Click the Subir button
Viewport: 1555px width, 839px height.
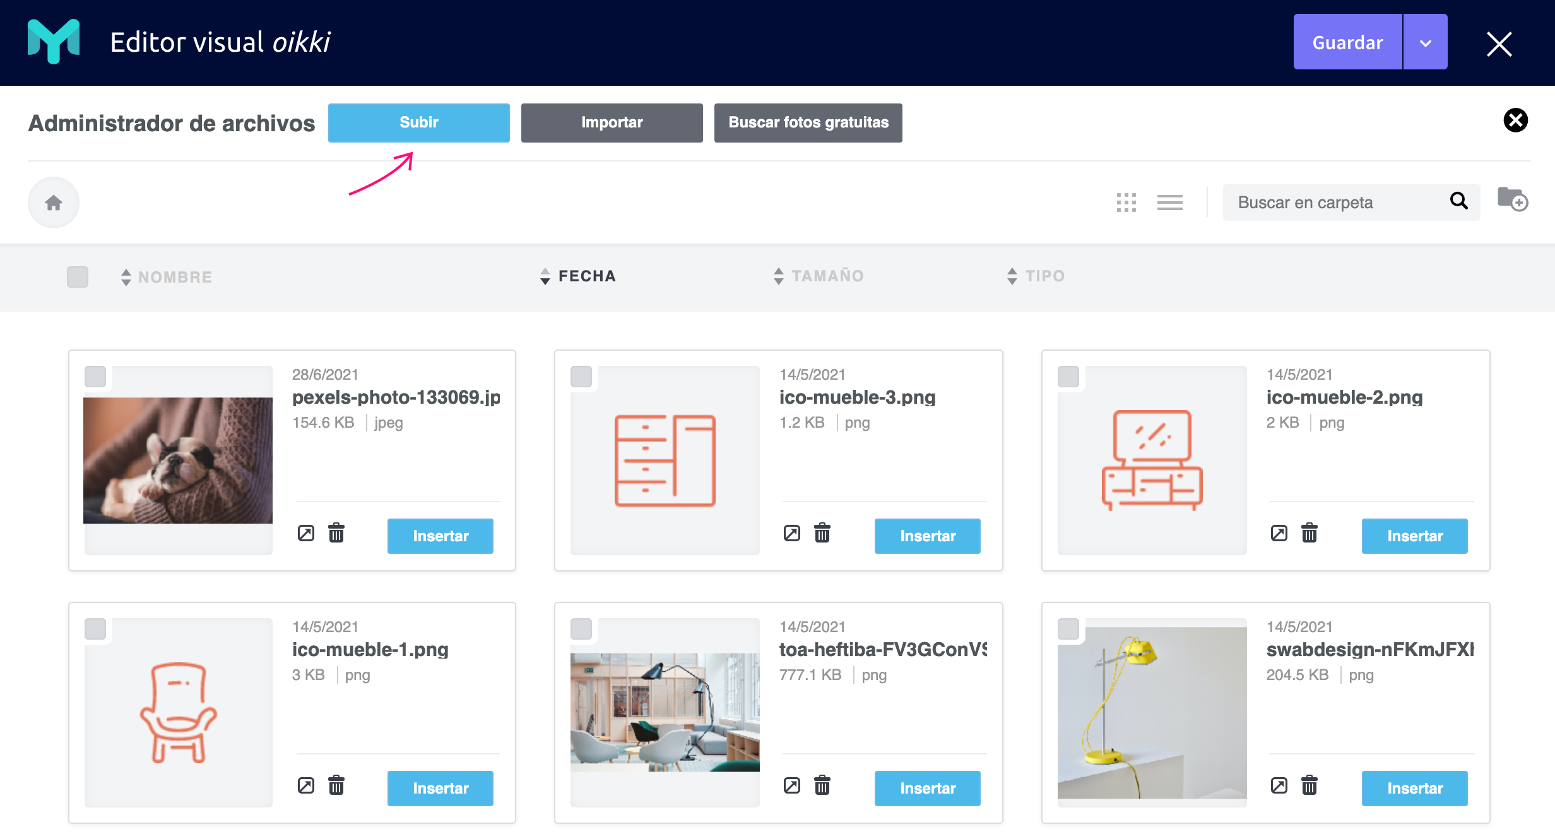418,122
